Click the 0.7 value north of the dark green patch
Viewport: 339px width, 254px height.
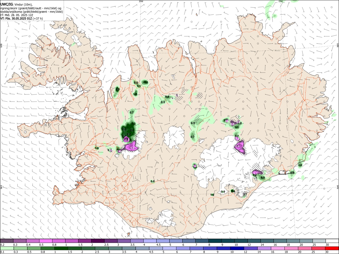pos(132,112)
